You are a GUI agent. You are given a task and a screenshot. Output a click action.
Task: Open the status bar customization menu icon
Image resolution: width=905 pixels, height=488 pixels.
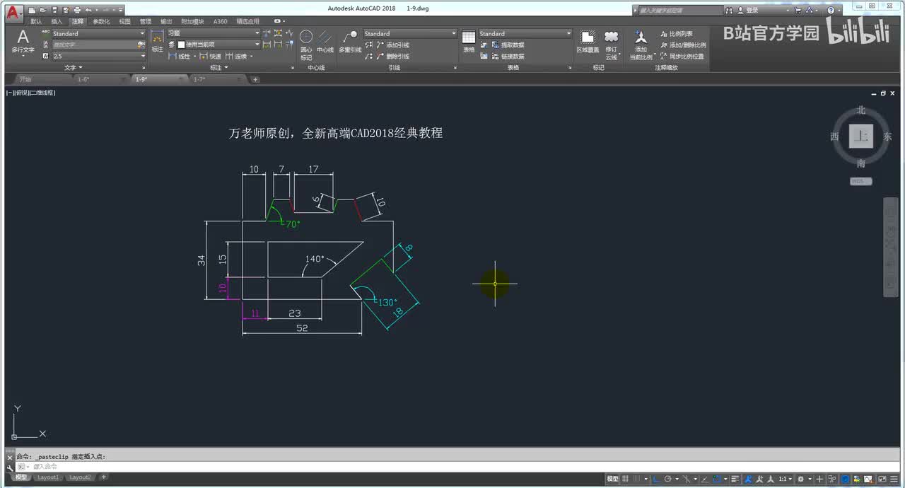tap(894, 478)
